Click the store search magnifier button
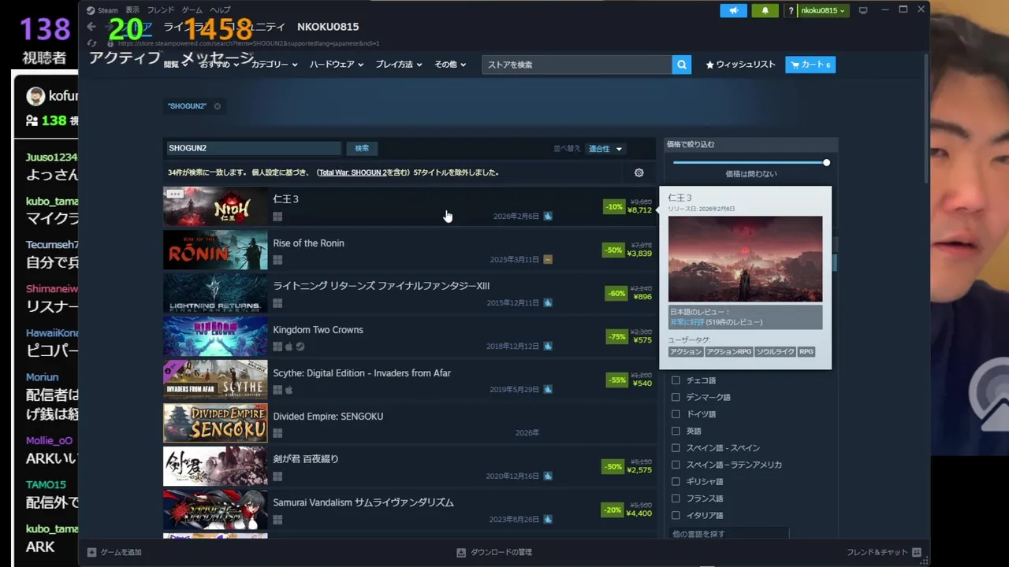The image size is (1009, 567). point(682,65)
